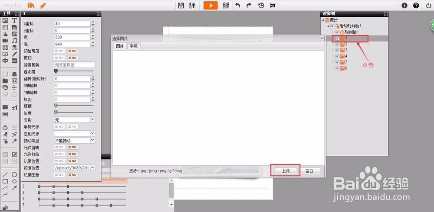Image resolution: width=434 pixels, height=212 pixels.
Task: Click the rocket publish icon near the logo
Action: click(x=43, y=5)
